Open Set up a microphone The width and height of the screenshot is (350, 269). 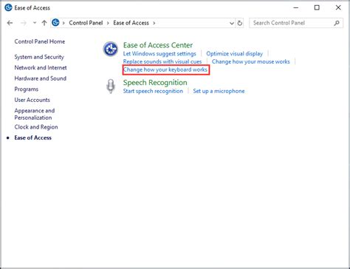point(219,91)
